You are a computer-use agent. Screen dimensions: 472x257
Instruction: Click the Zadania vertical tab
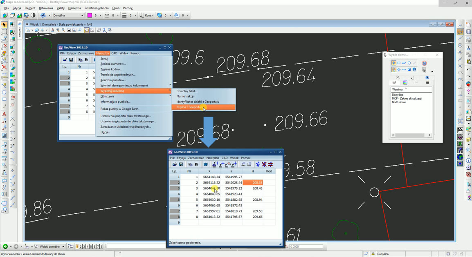tap(20, 31)
